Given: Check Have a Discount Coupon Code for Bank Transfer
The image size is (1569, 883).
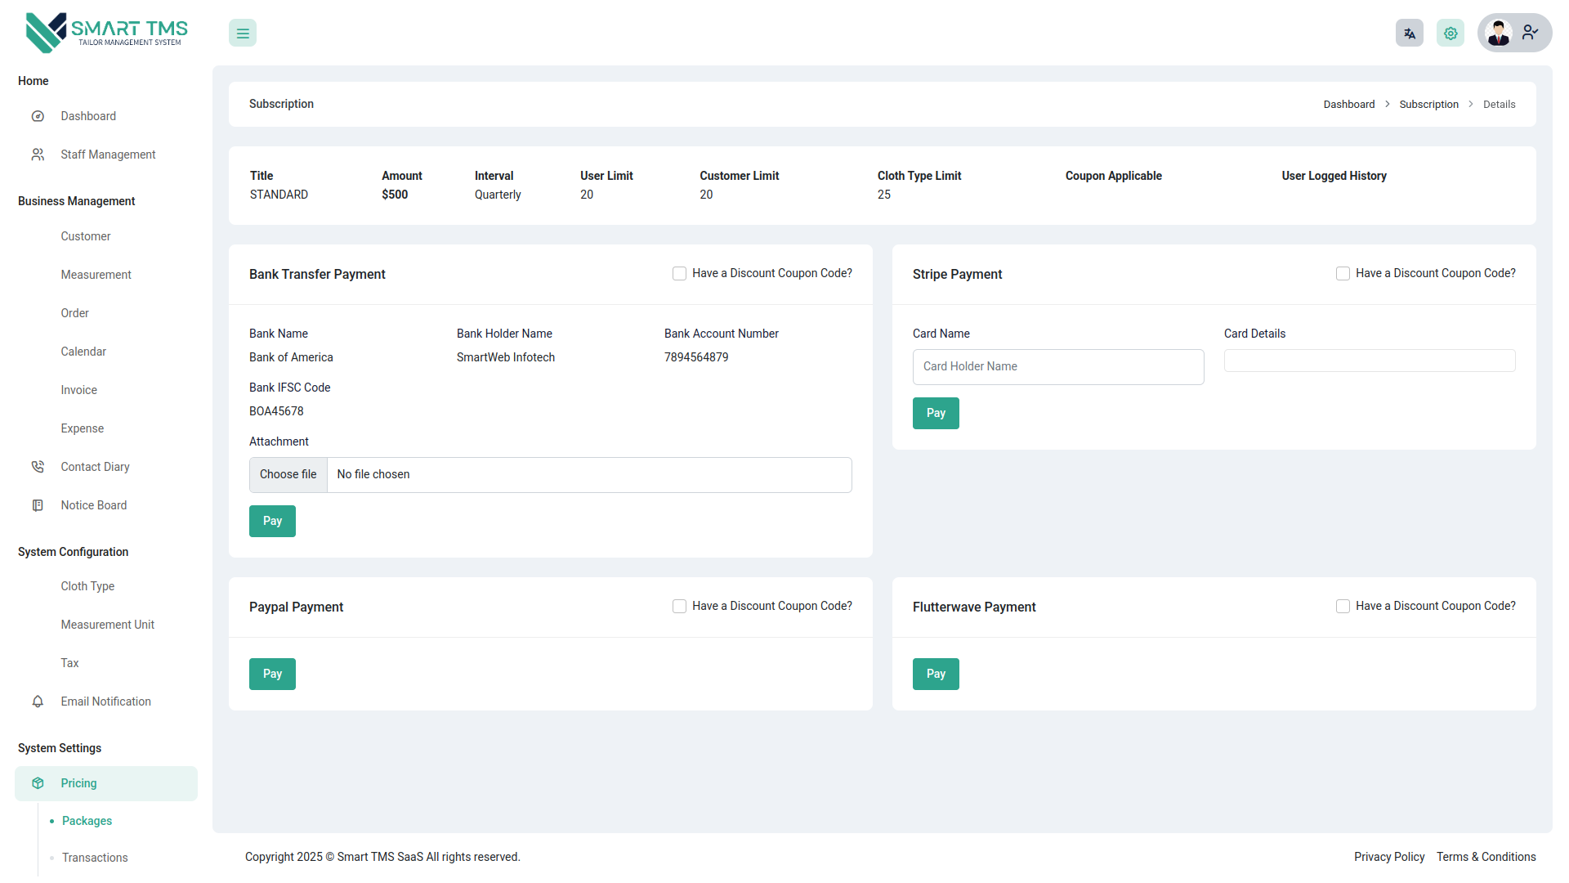Looking at the screenshot, I should pos(679,273).
